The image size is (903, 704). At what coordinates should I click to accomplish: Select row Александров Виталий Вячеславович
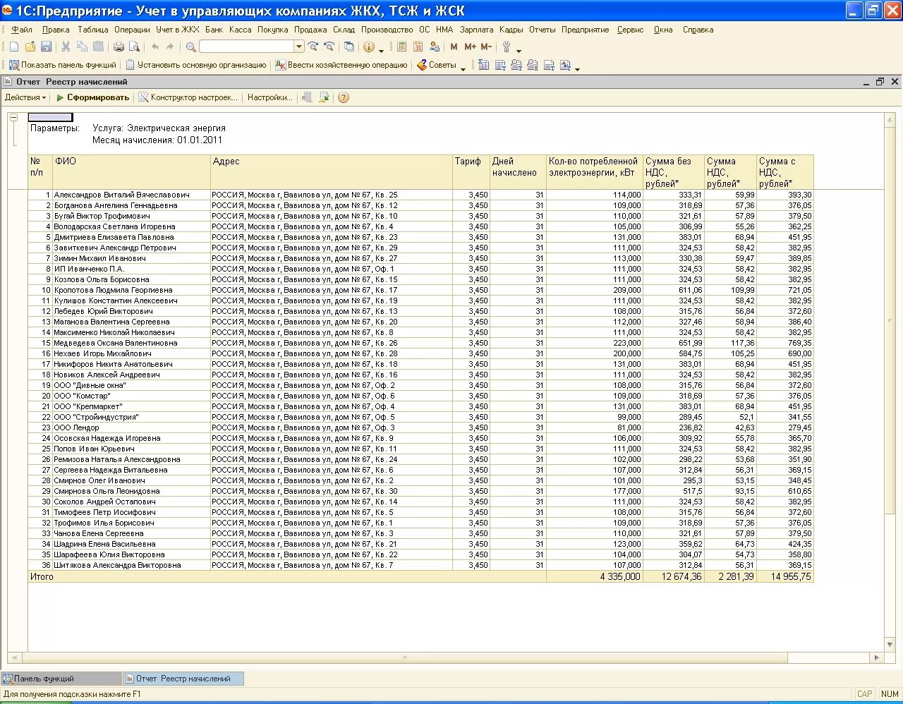click(420, 195)
